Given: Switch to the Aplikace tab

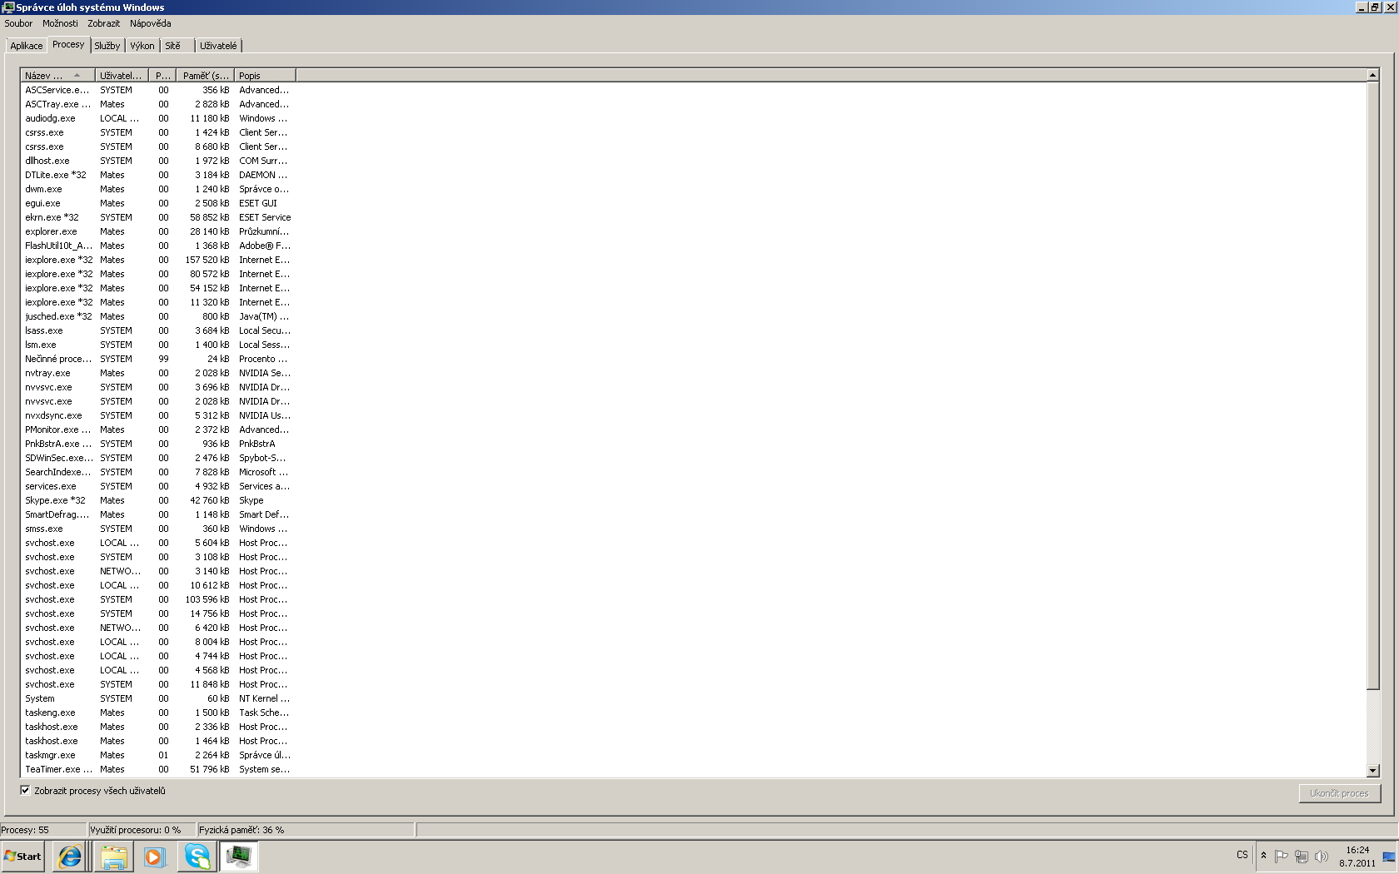Looking at the screenshot, I should [x=27, y=46].
